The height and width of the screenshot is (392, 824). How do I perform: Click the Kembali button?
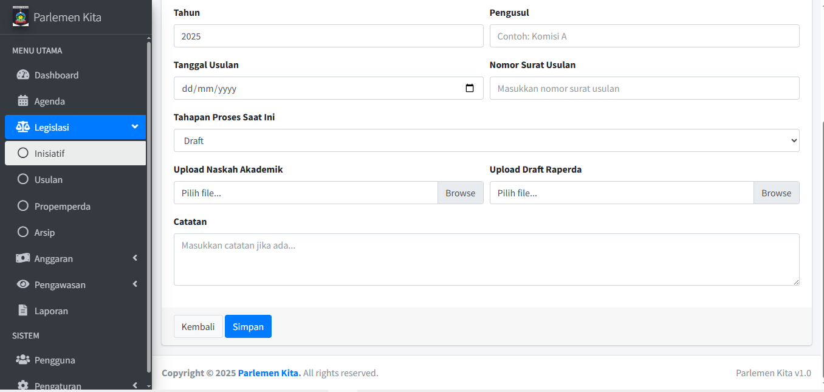pyautogui.click(x=198, y=326)
